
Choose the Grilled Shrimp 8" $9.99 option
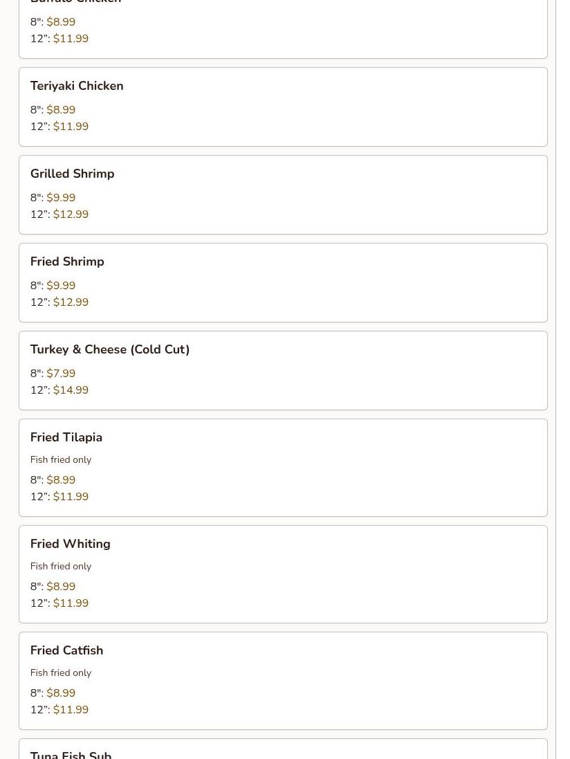coord(53,197)
